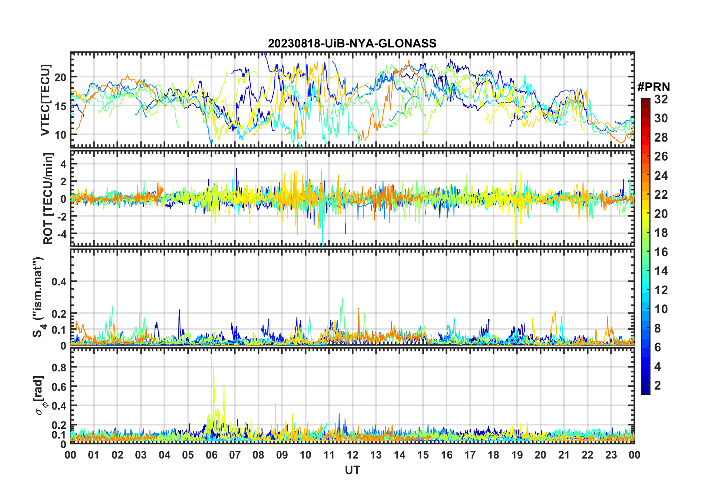Click the plot title 20230818-UiB-NYA-GLONASS
This screenshot has width=705, height=493.
pos(352,43)
